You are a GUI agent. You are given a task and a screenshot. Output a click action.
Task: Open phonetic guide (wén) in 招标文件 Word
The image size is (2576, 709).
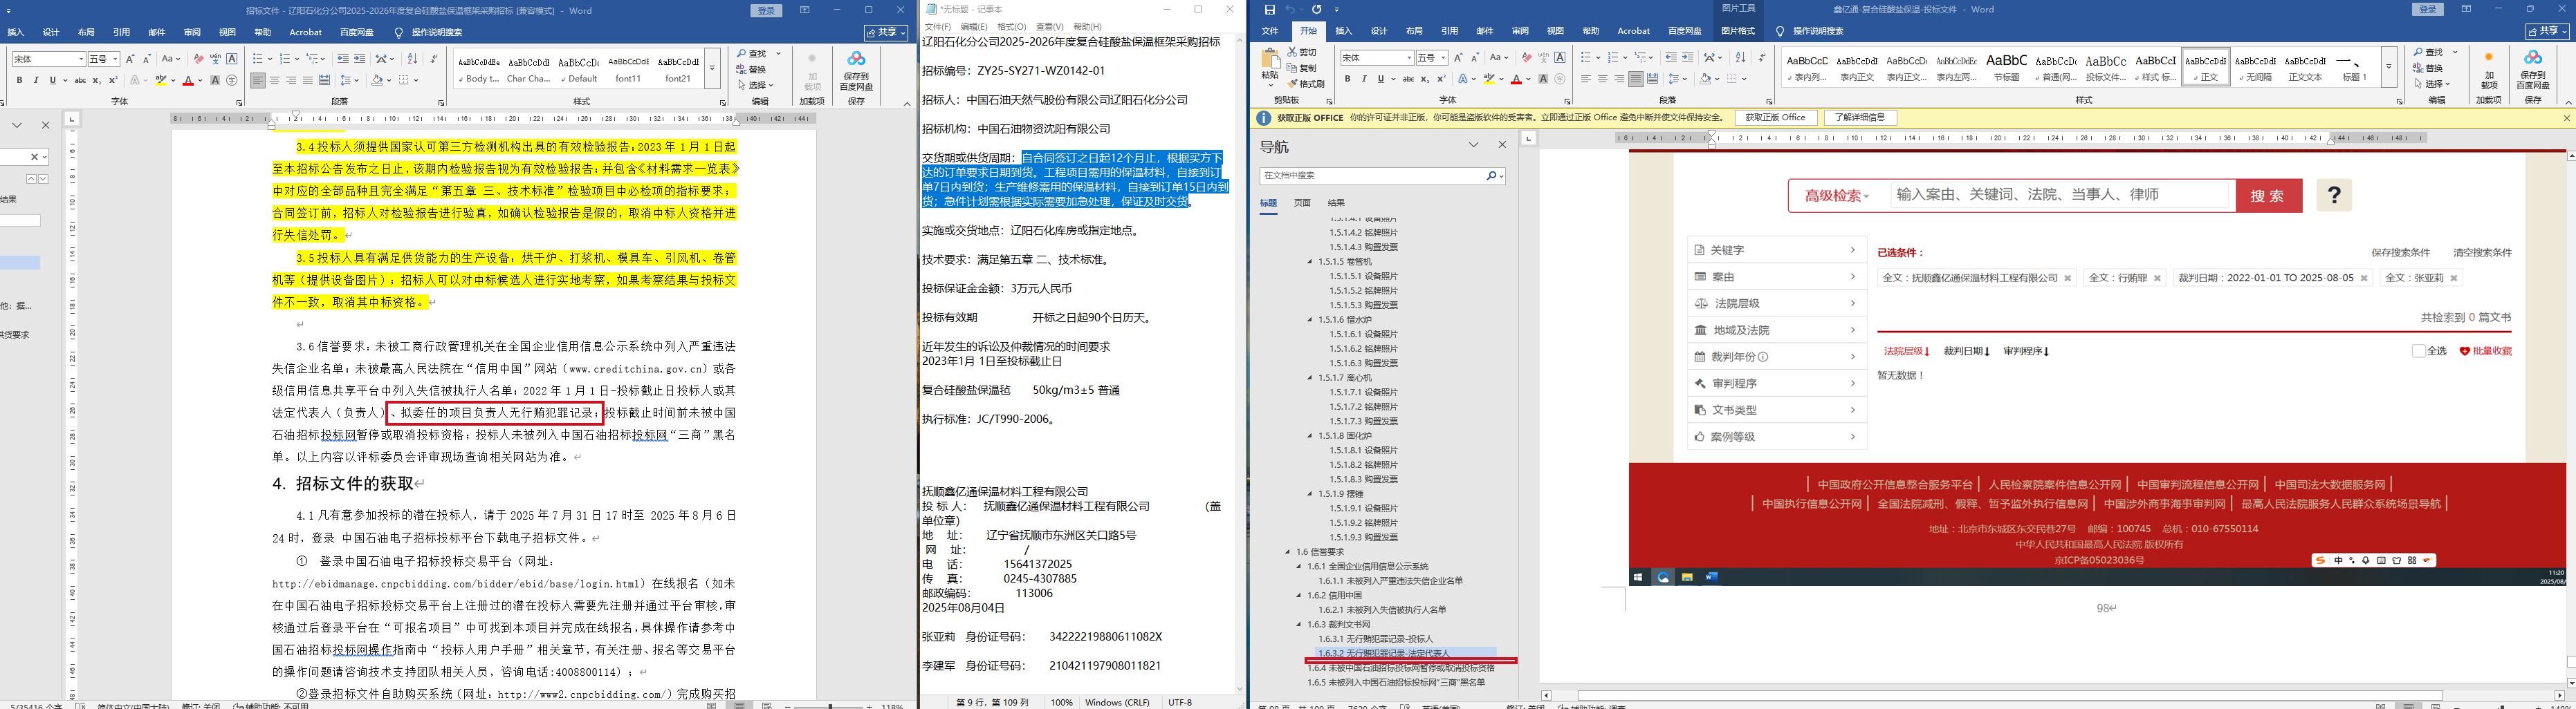tap(215, 59)
